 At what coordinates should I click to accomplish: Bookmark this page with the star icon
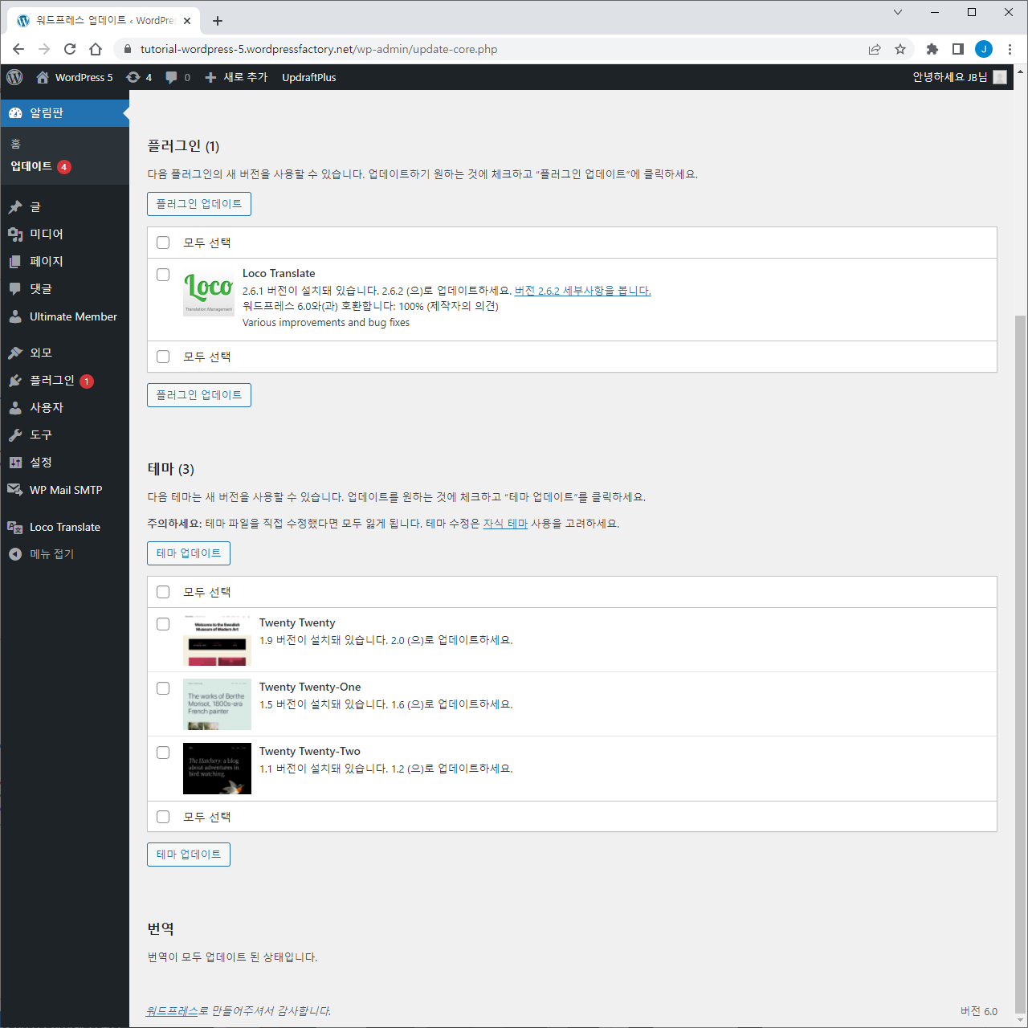tap(900, 49)
